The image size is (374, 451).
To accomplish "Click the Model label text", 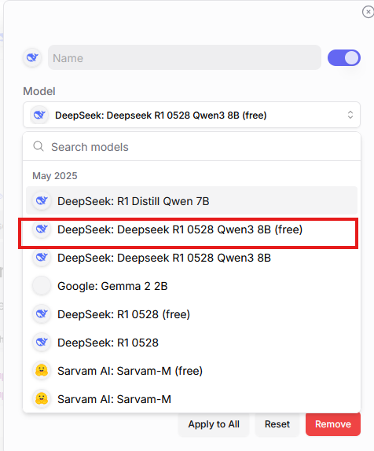I will click(x=39, y=91).
